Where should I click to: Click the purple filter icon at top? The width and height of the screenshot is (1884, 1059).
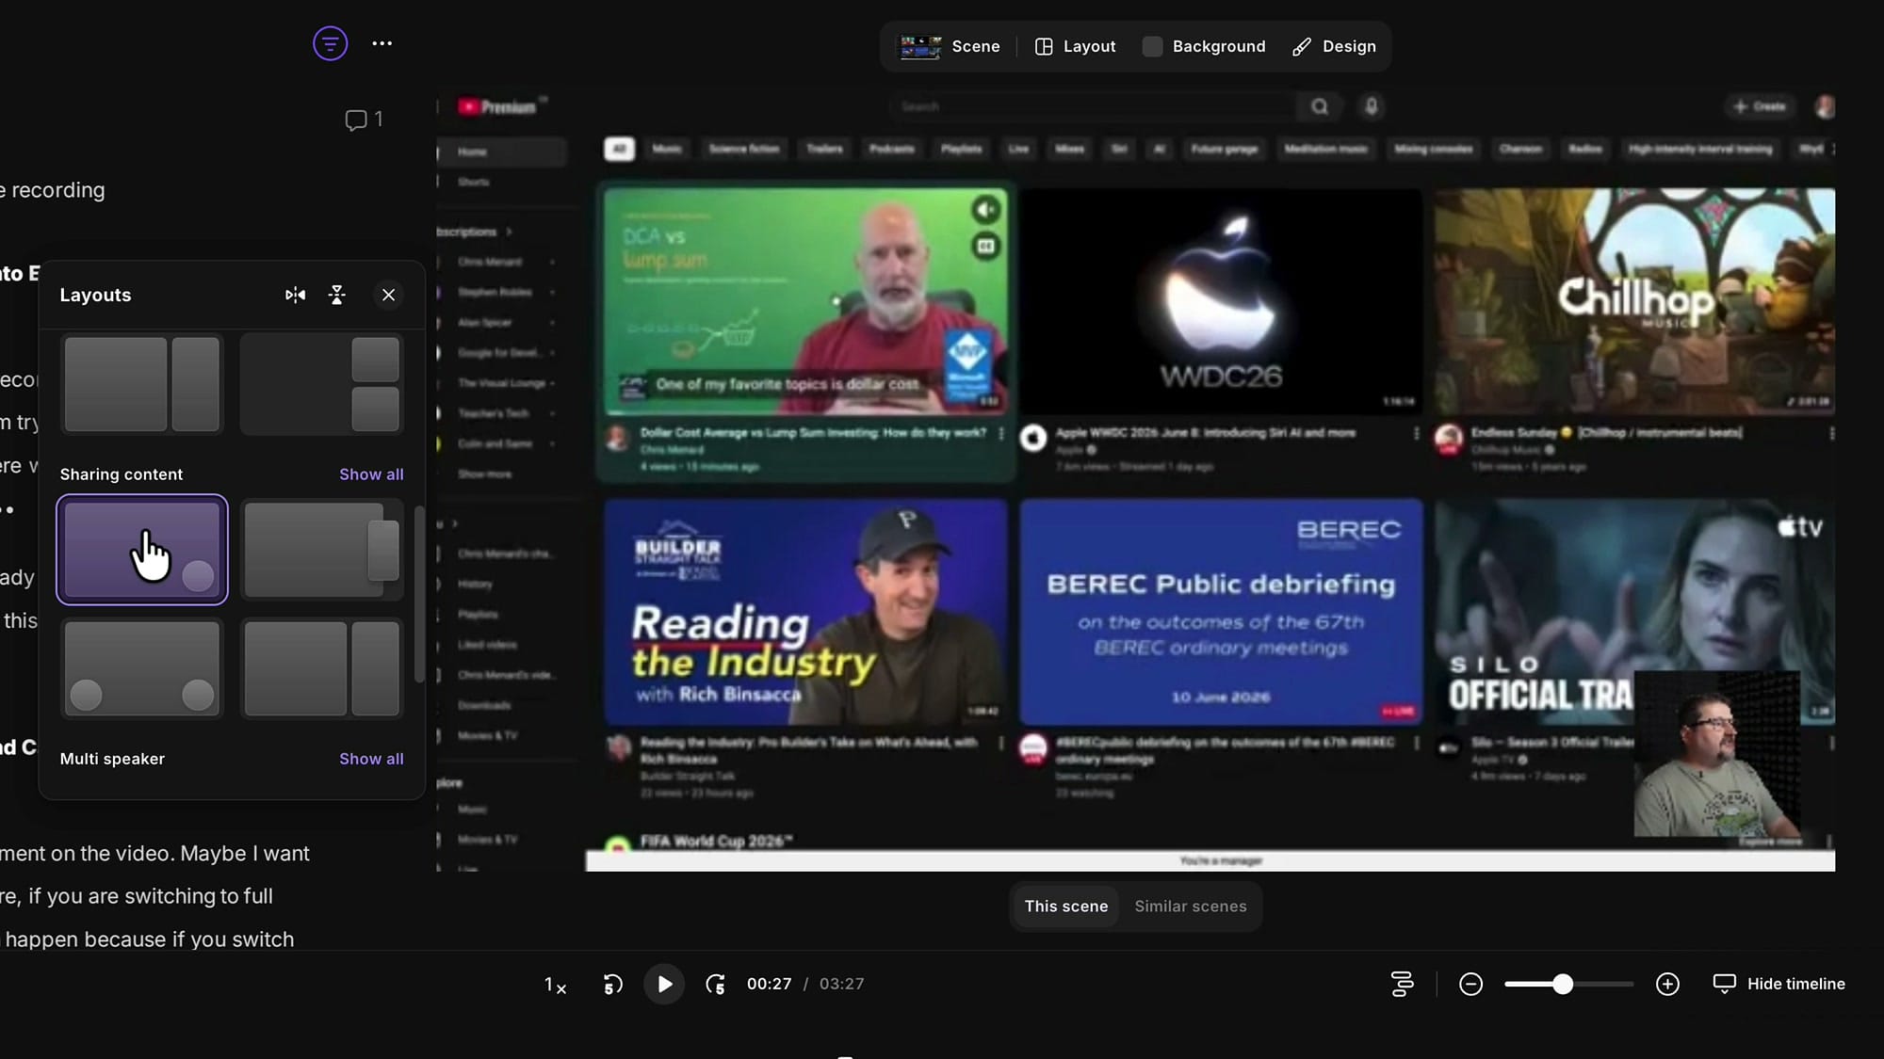[330, 43]
